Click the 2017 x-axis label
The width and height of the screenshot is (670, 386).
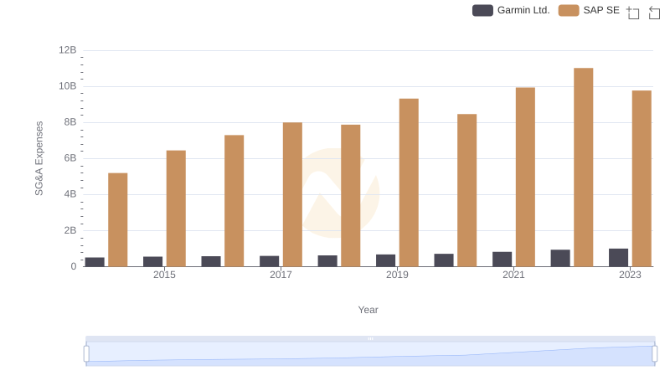[281, 275]
